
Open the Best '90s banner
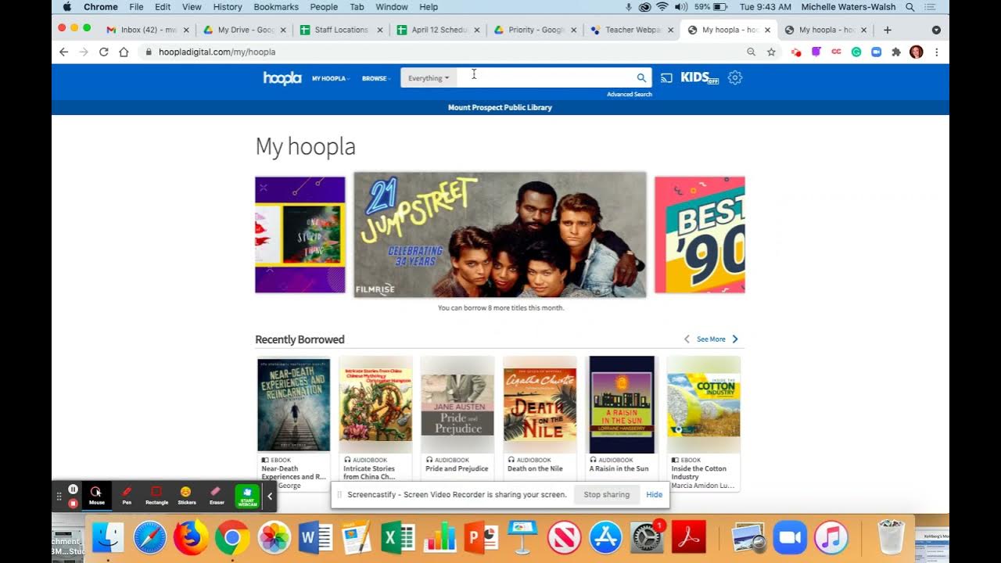(x=700, y=235)
